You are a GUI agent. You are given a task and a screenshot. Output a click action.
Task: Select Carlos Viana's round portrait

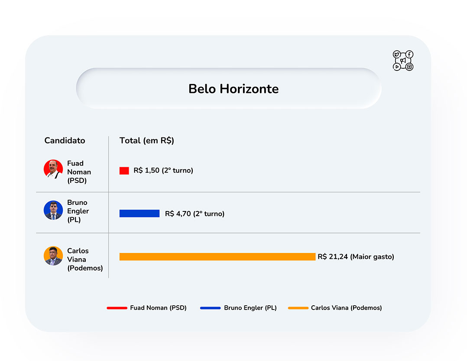pyautogui.click(x=53, y=256)
